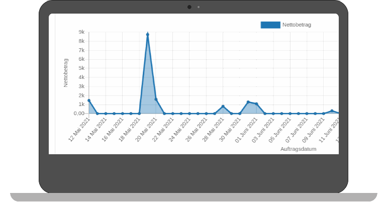Click the 9k label on the y-axis
This screenshot has height=202, width=387.
click(81, 32)
